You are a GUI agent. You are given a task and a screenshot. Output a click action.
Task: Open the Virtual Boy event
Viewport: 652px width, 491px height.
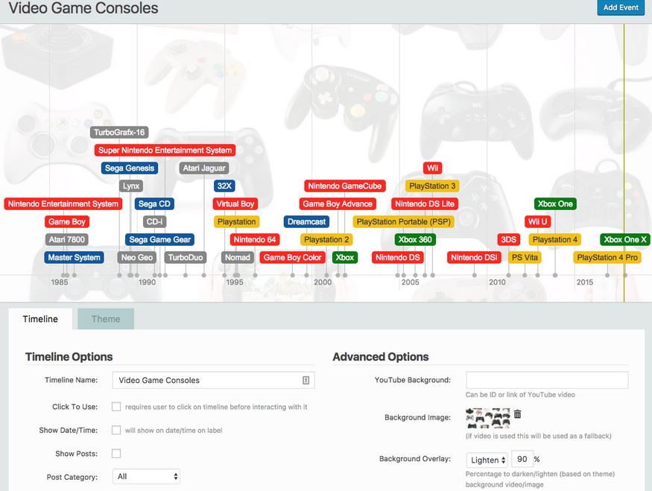[x=235, y=203]
